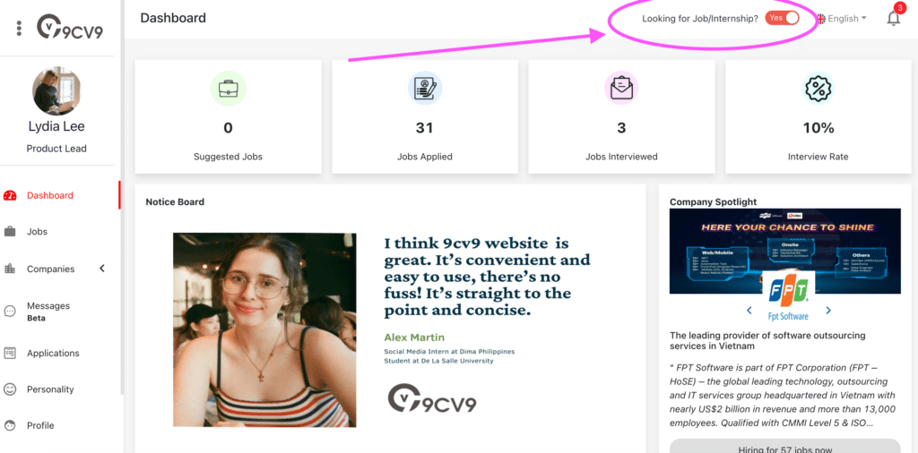Click the UK flag language icon
918x453 pixels.
pyautogui.click(x=821, y=19)
